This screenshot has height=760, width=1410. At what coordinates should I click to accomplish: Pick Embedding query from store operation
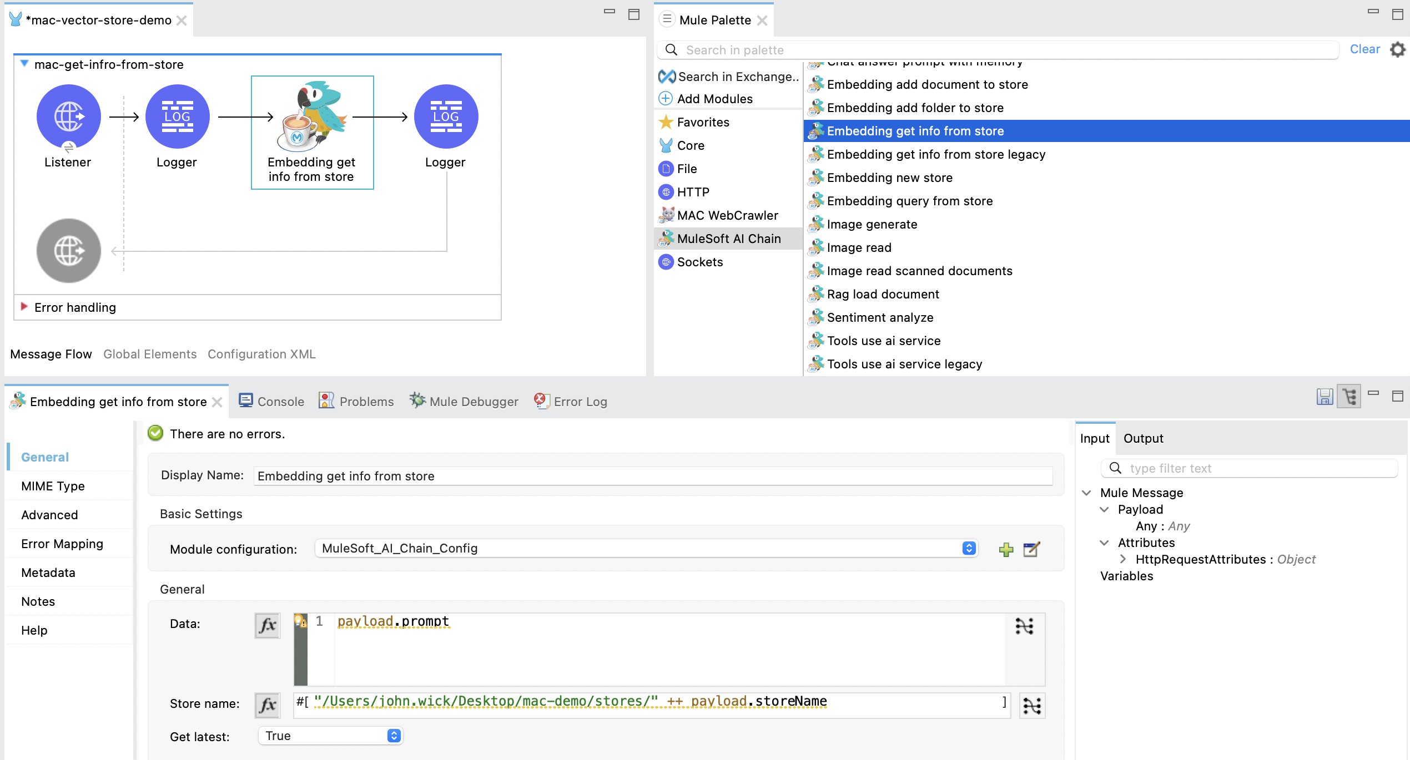pos(900,201)
